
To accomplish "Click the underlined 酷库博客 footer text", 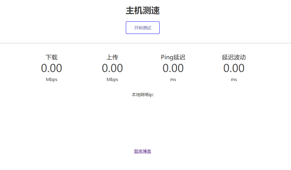I will (x=142, y=151).
